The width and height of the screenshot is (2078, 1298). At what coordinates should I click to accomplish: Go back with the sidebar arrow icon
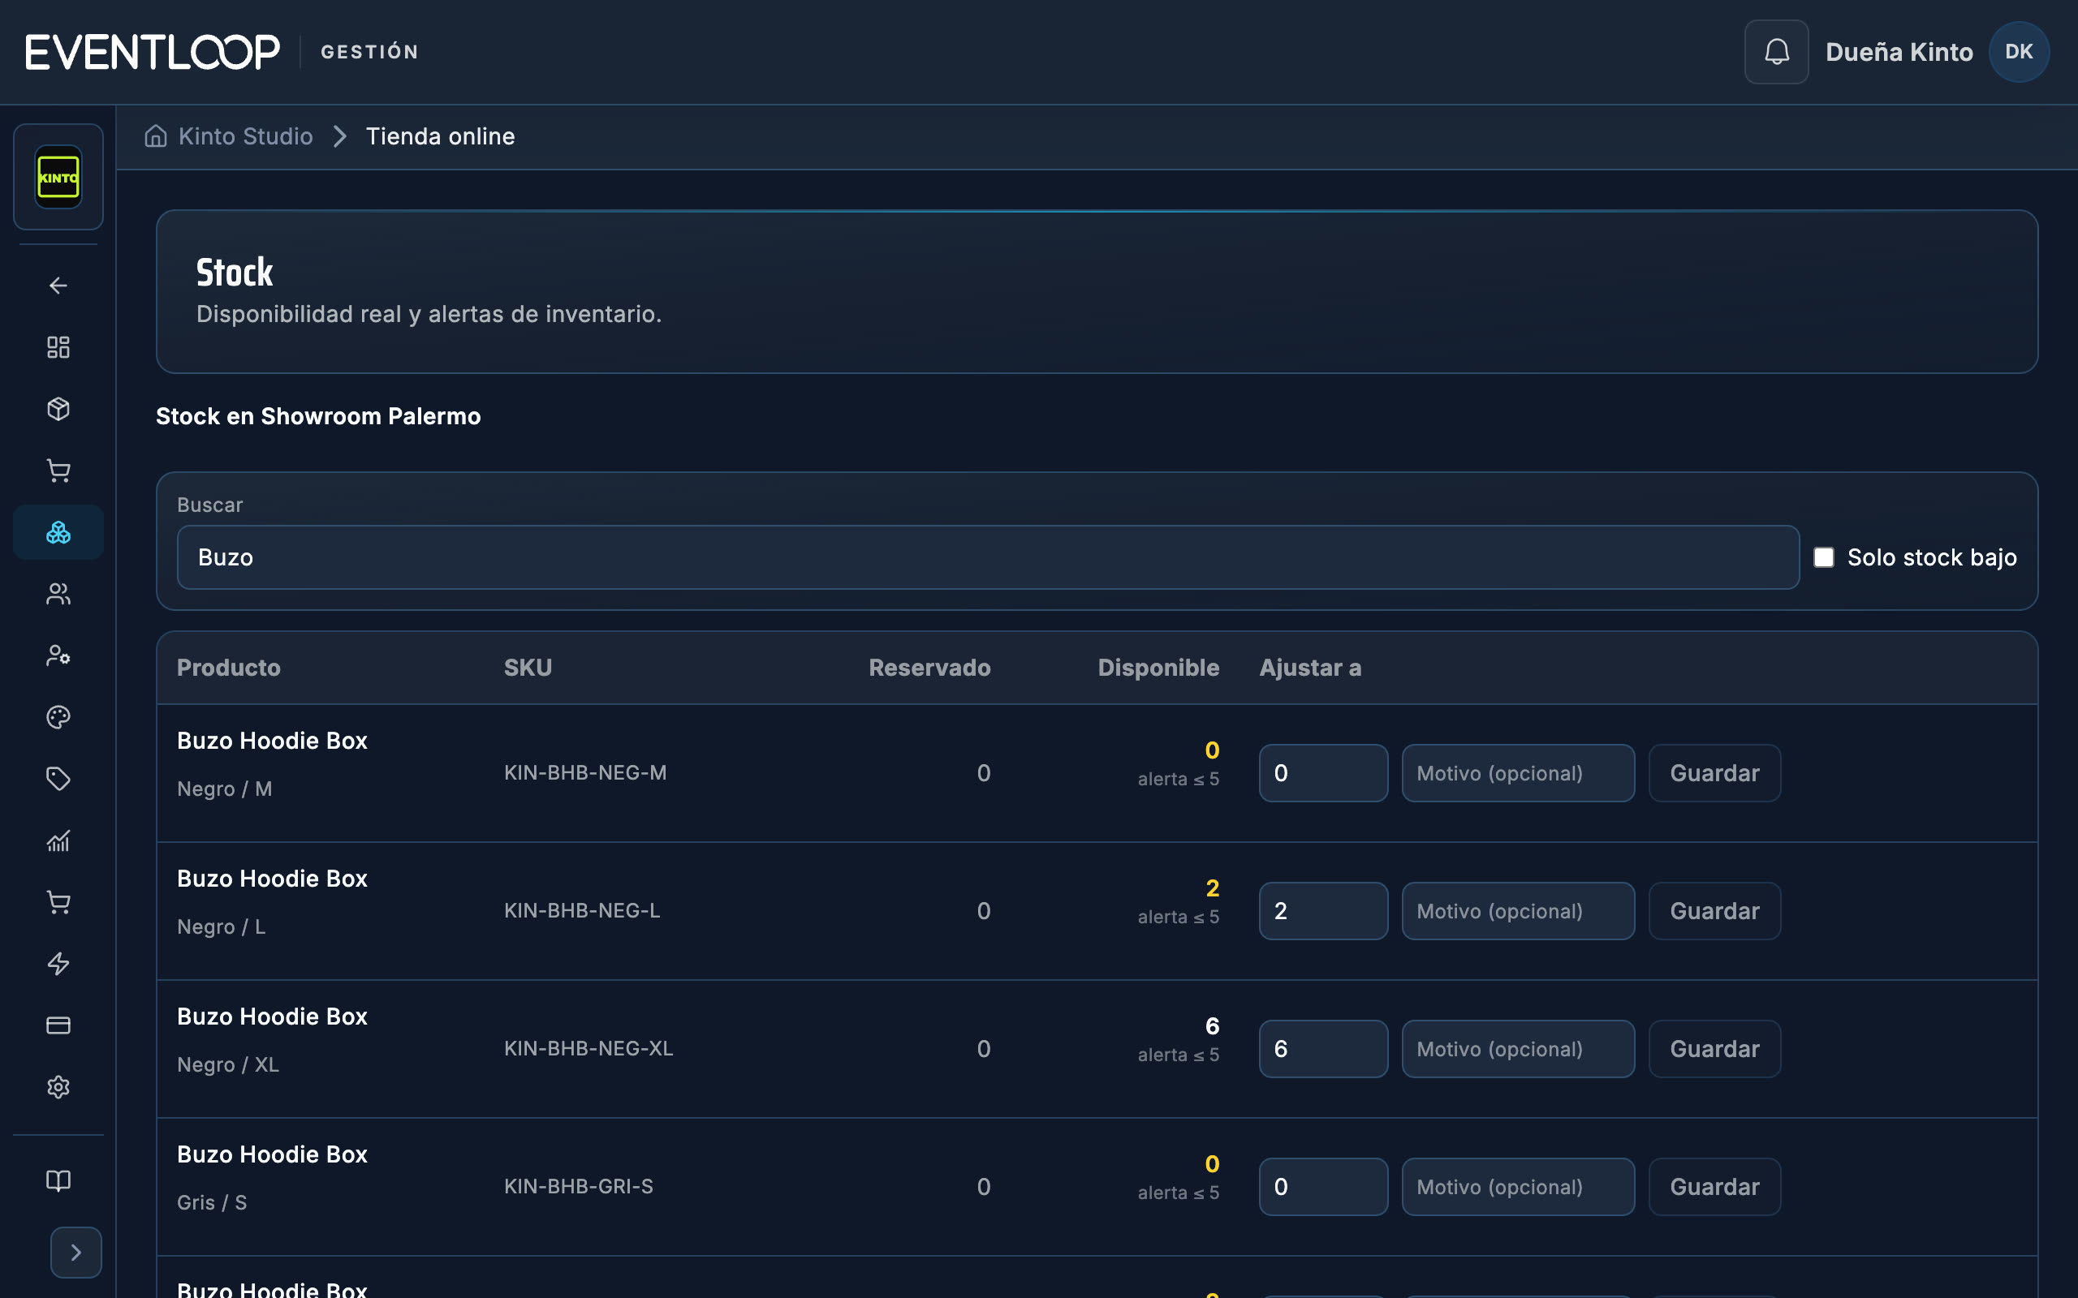58,285
